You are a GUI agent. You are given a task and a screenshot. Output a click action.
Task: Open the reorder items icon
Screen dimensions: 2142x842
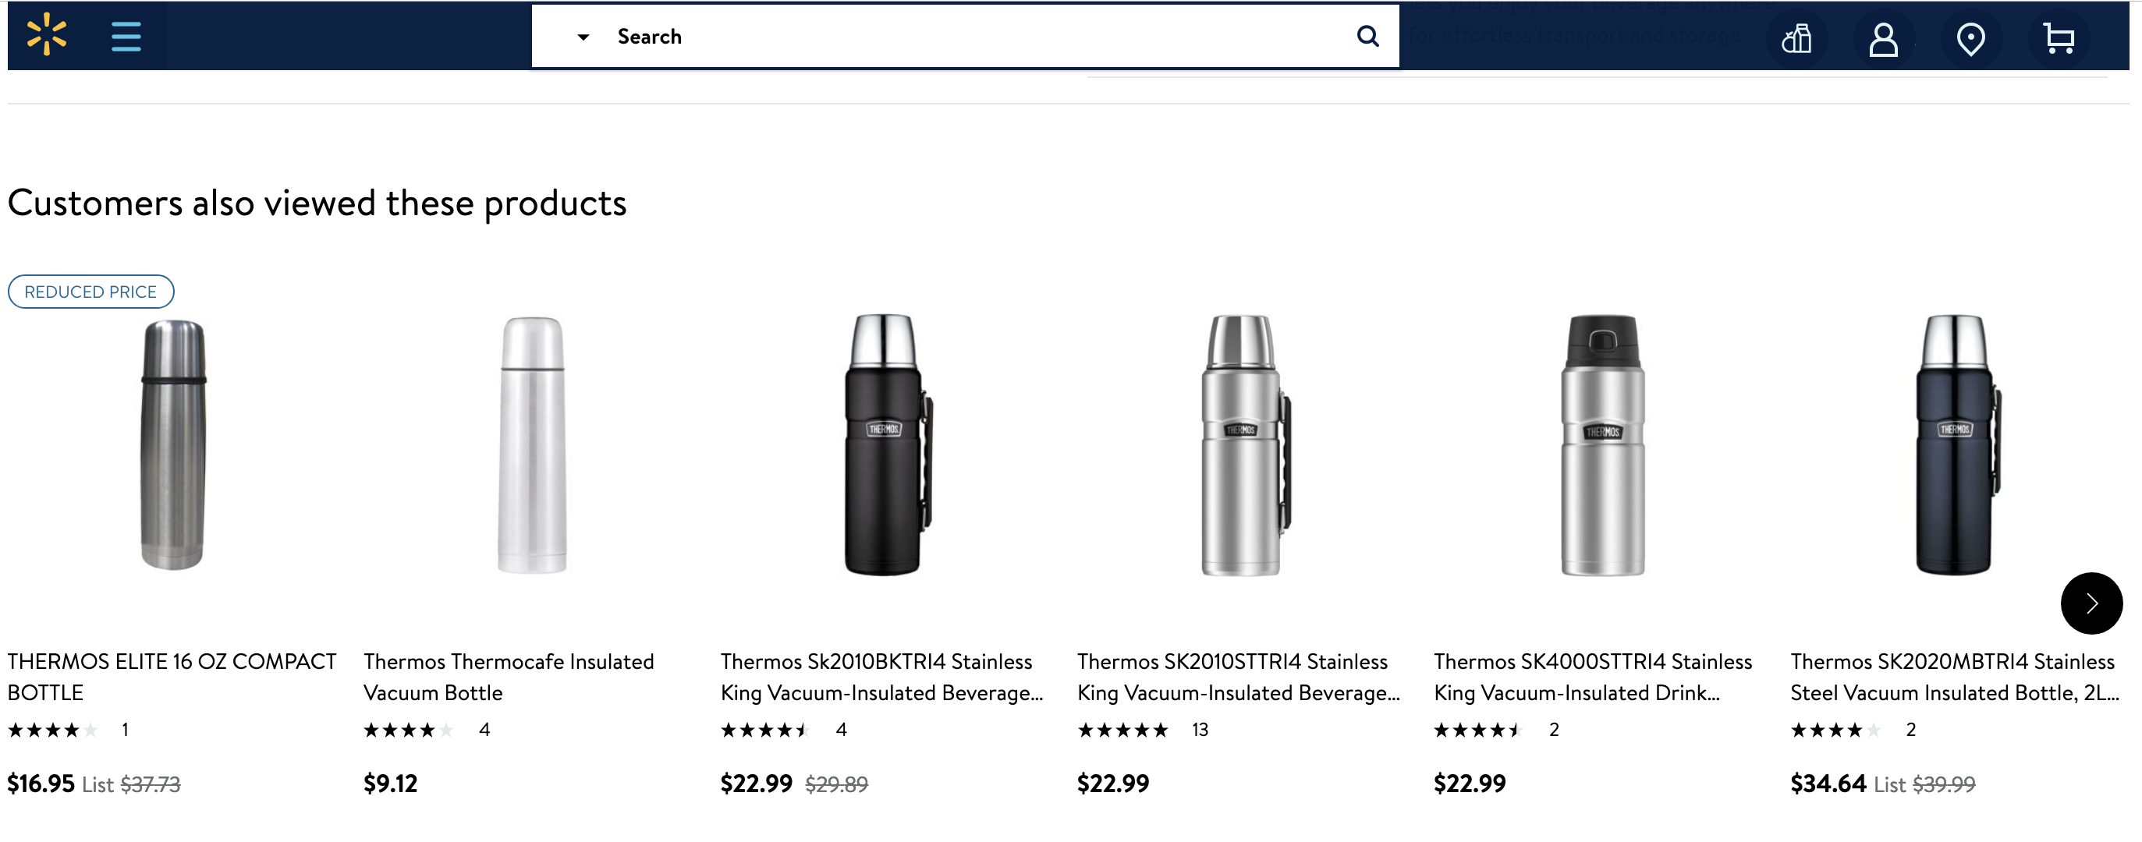pos(1796,38)
